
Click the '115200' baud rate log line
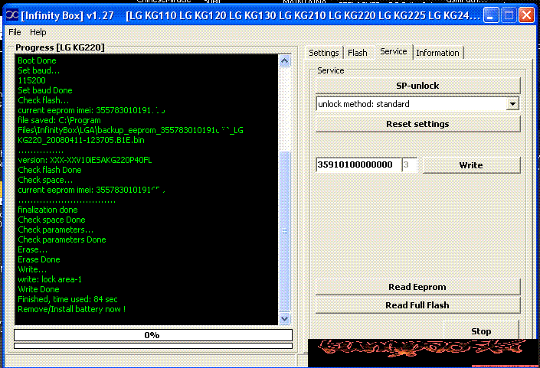[31, 80]
